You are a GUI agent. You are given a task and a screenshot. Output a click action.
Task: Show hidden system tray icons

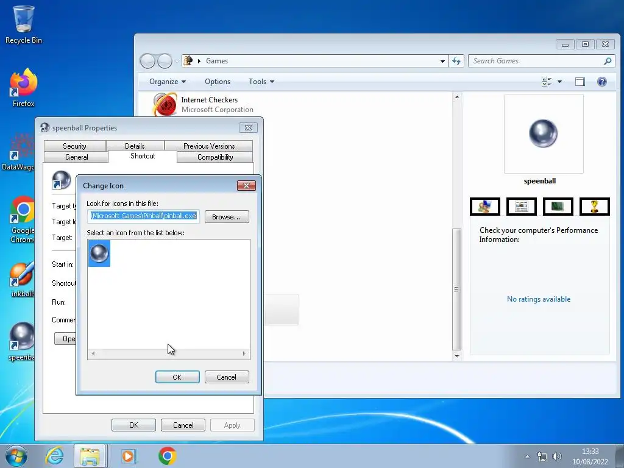point(527,456)
